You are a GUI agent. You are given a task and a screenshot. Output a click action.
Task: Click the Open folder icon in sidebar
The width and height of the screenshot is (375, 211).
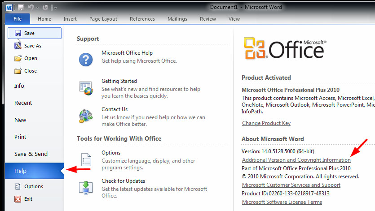click(x=18, y=58)
